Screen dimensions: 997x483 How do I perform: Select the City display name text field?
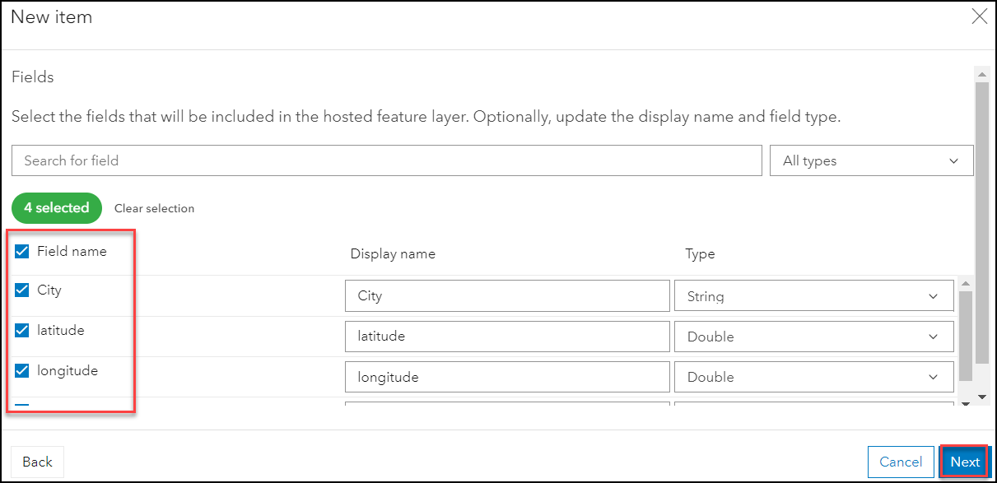pos(507,295)
